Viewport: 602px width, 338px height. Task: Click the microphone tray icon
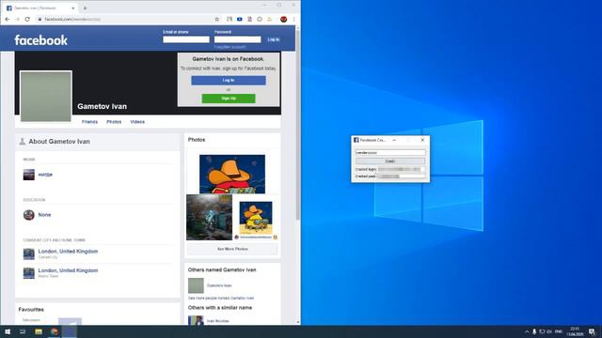tap(534, 331)
